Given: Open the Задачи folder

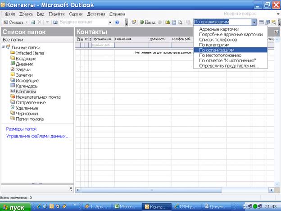Looking at the screenshot, I should click(x=24, y=69).
